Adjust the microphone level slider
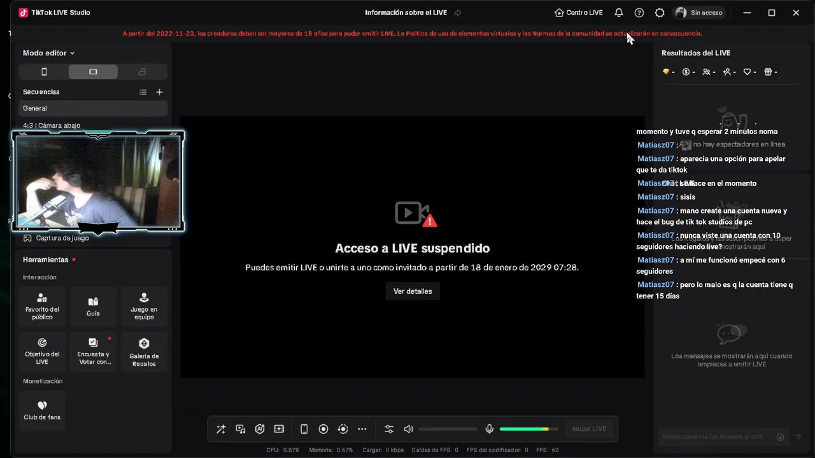815x458 pixels. click(528, 429)
